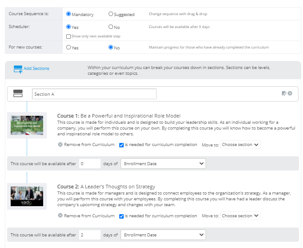Open Course 2 Move to section dropdown
303x248 pixels.
240,215
